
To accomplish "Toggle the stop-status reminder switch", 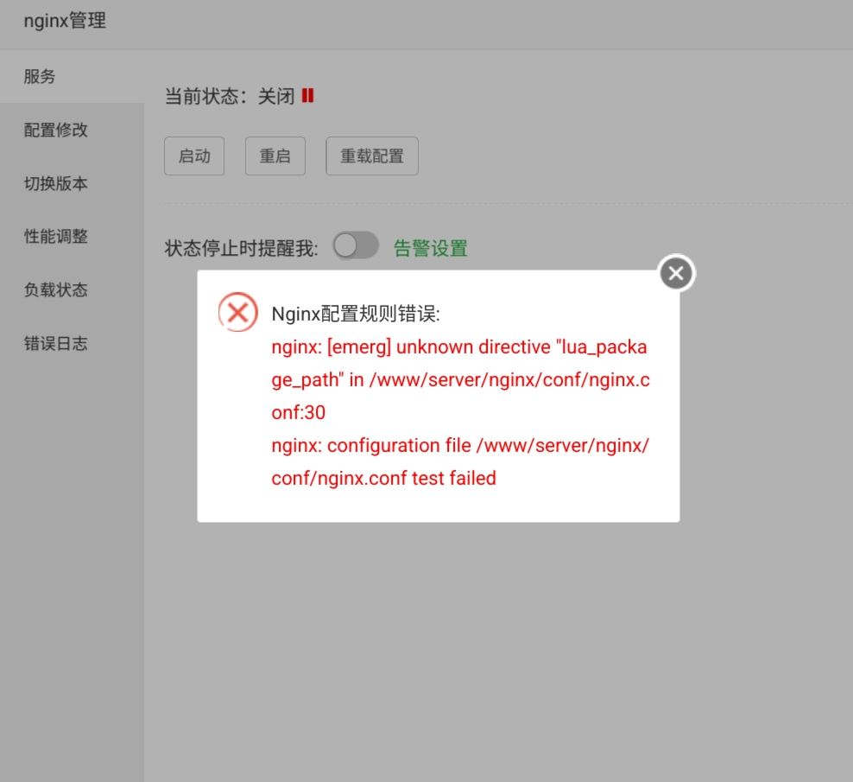I will (x=356, y=245).
